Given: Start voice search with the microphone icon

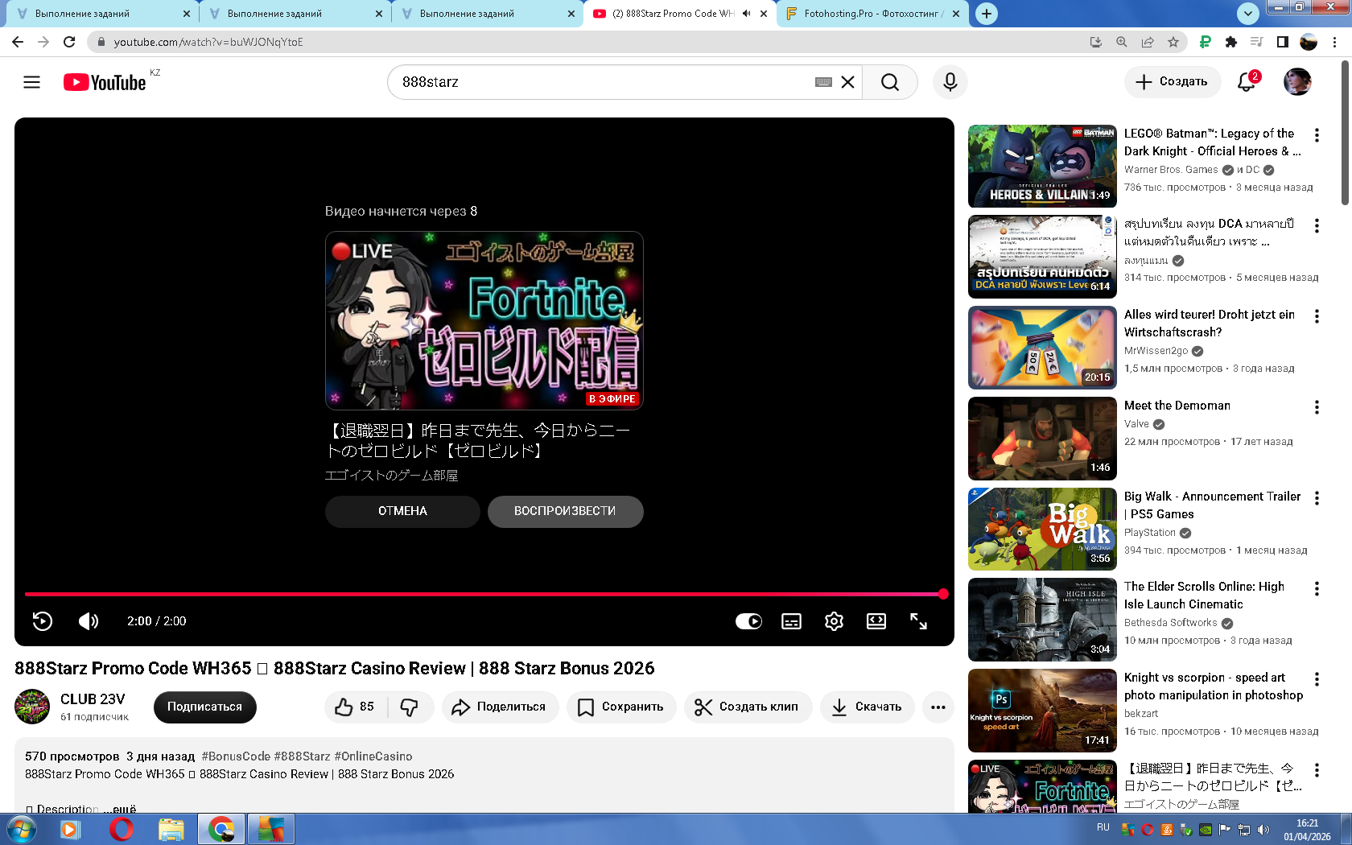Looking at the screenshot, I should tap(950, 82).
